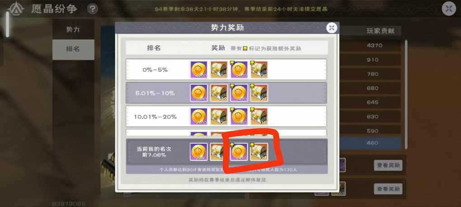Click gold coin reward in 0%–5% row

(199, 69)
